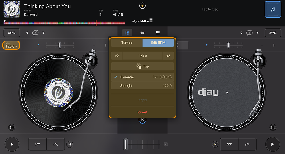This screenshot has width=285, height=154.
Task: Open the waveform view icon
Action: 142,33
